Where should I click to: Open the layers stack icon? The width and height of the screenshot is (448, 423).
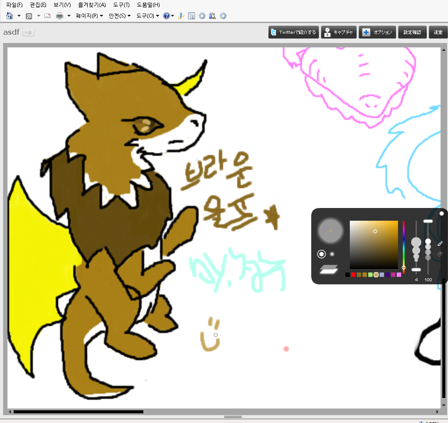[x=329, y=269]
